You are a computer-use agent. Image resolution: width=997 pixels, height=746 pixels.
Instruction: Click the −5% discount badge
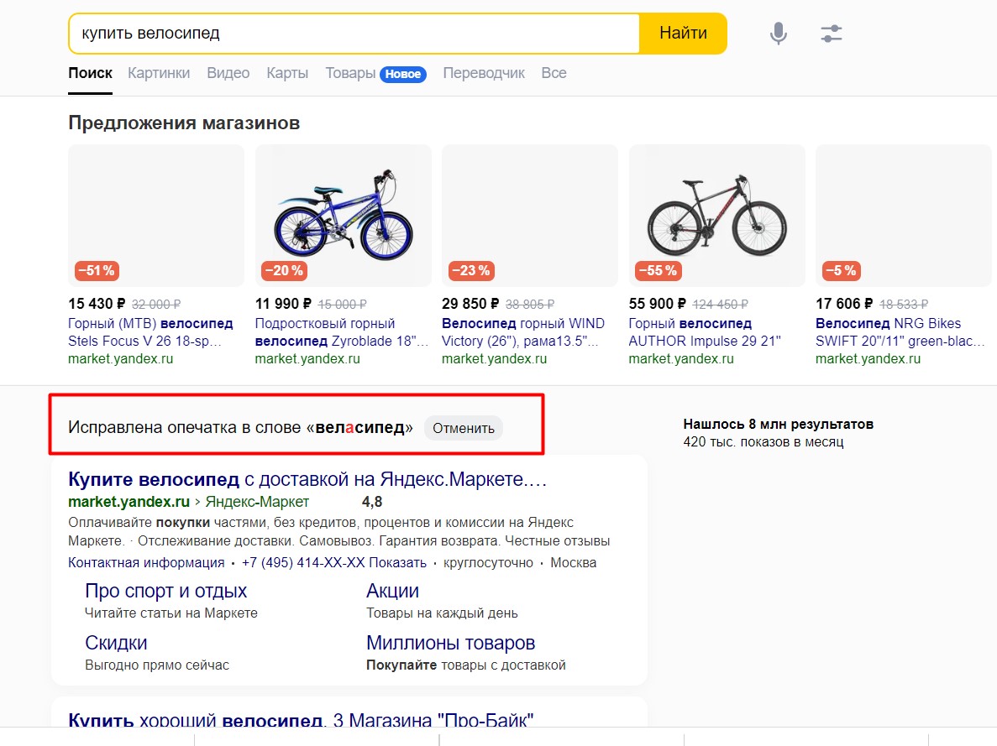tap(841, 271)
